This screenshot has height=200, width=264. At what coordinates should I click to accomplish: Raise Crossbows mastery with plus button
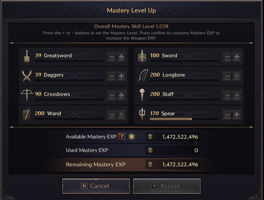click(121, 95)
